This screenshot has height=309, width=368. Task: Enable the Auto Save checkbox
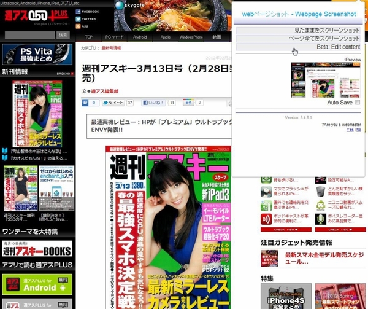[x=358, y=102]
